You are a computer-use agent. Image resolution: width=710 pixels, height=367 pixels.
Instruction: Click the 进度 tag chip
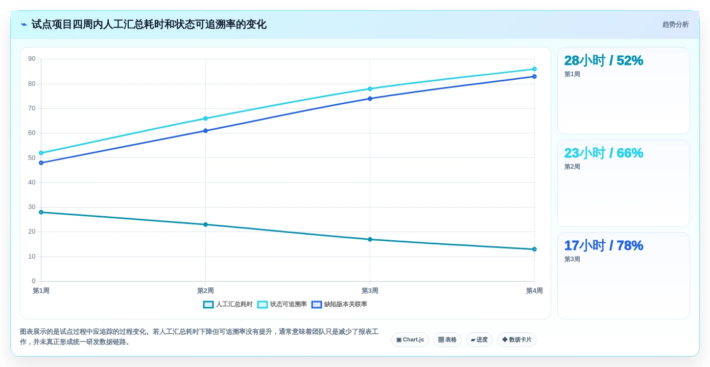pos(479,339)
